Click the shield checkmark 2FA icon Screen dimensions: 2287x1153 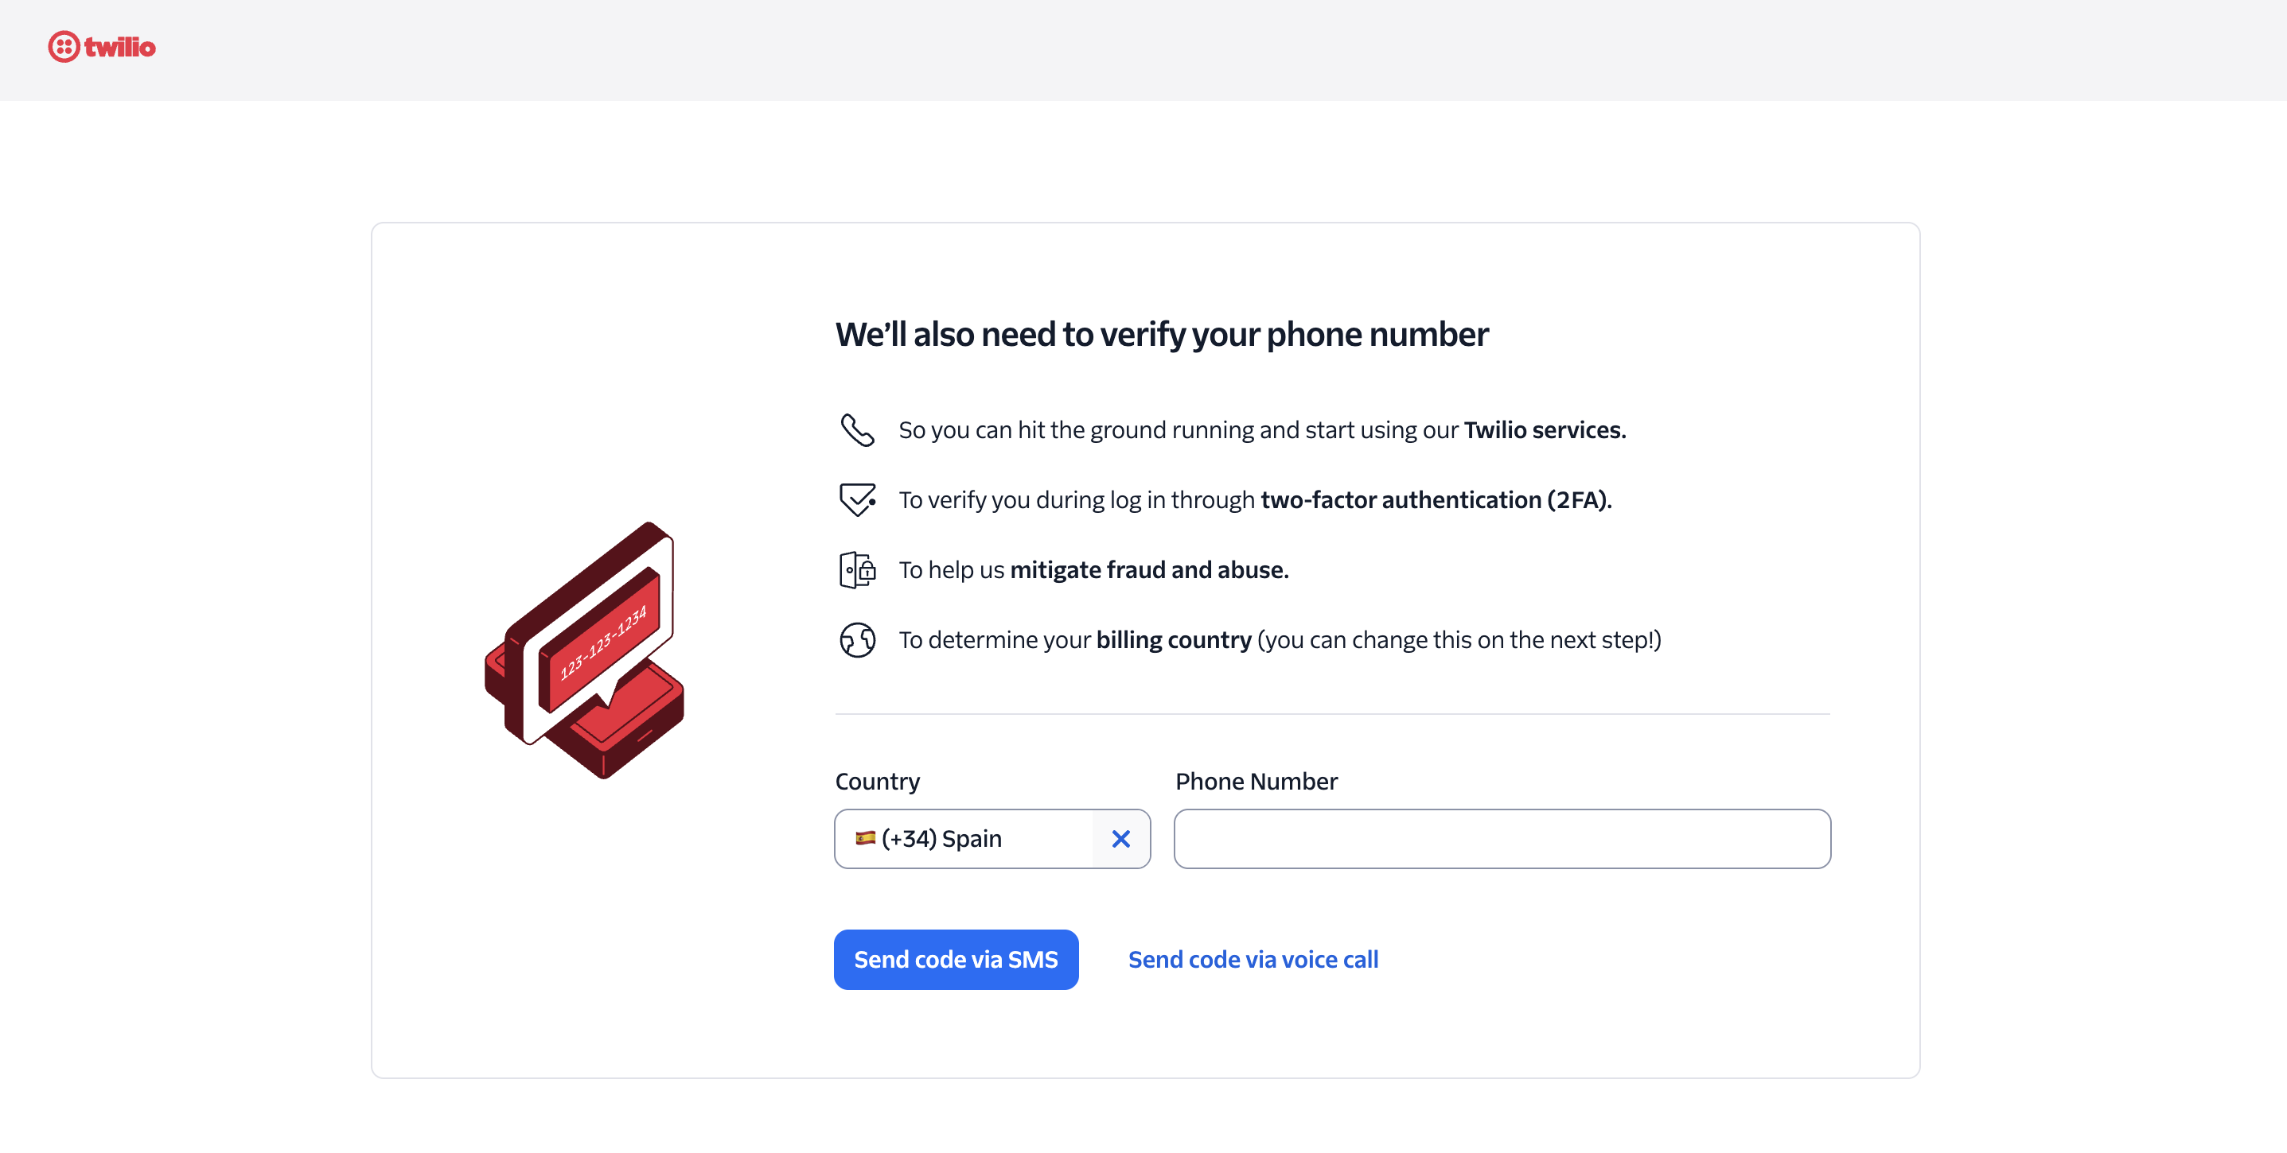pyautogui.click(x=857, y=499)
